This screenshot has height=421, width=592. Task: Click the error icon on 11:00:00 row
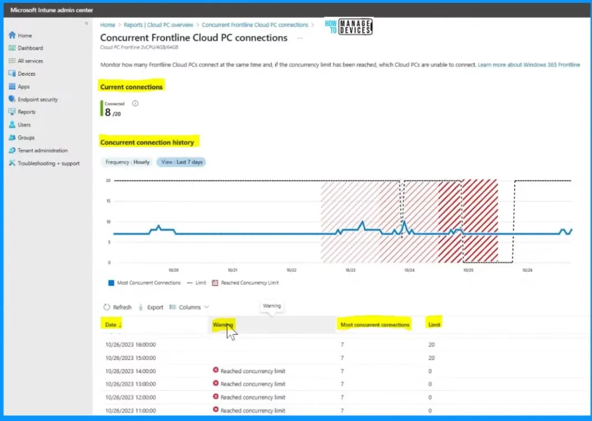pyautogui.click(x=216, y=409)
